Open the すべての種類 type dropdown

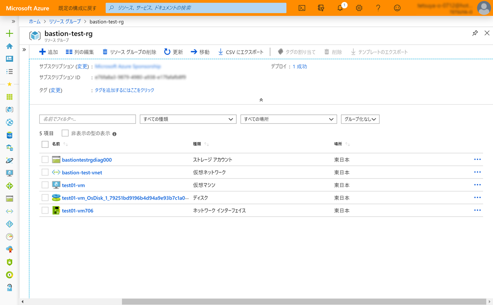(x=188, y=119)
